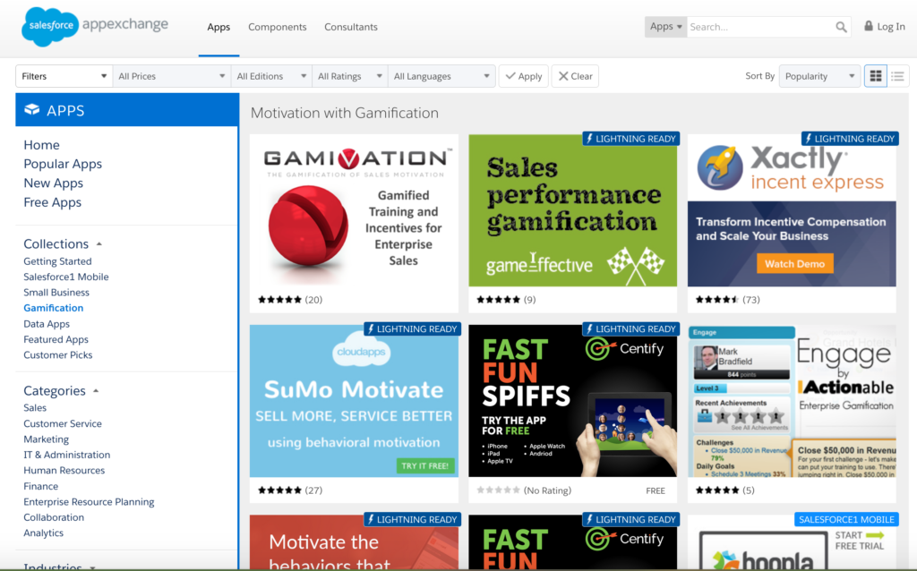Image resolution: width=917 pixels, height=571 pixels.
Task: Open the Gamification collection
Action: tap(53, 308)
